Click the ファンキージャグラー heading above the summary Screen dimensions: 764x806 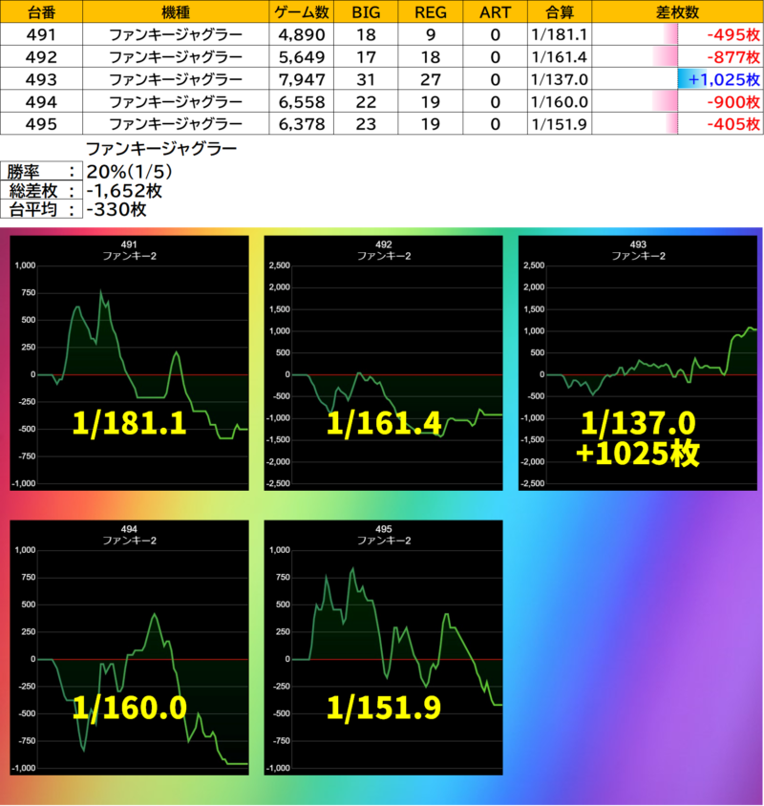[x=161, y=149]
